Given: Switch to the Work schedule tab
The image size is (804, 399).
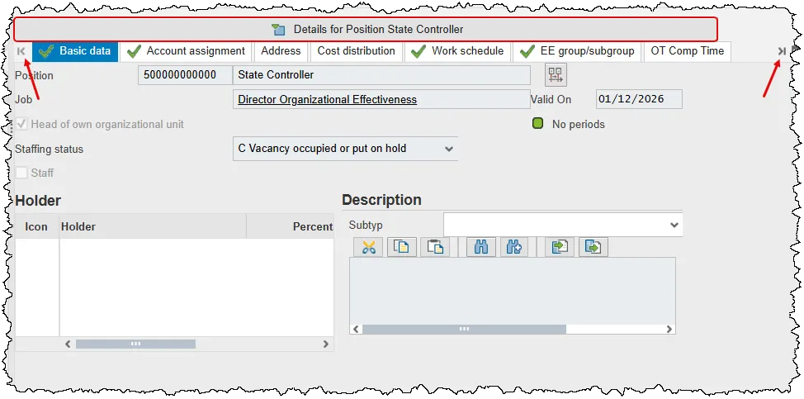Looking at the screenshot, I should click(457, 51).
